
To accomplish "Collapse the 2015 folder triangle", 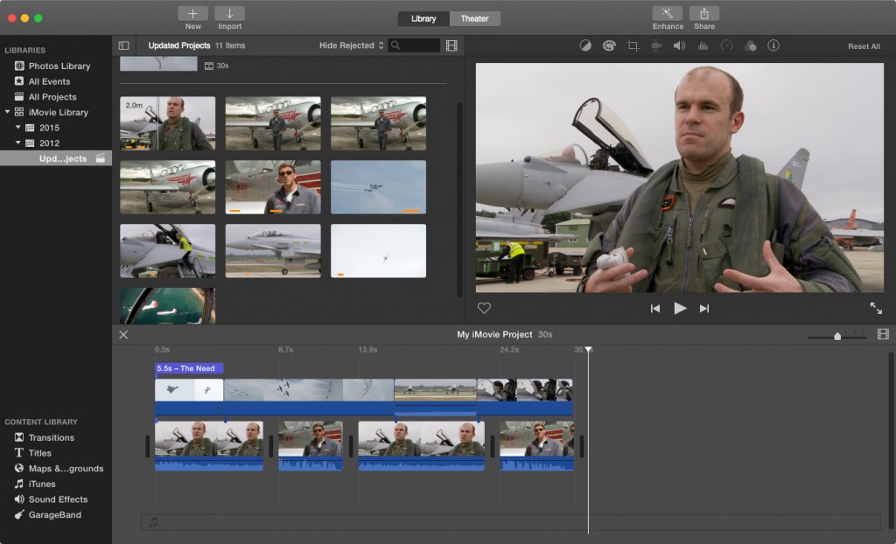I will (17, 128).
